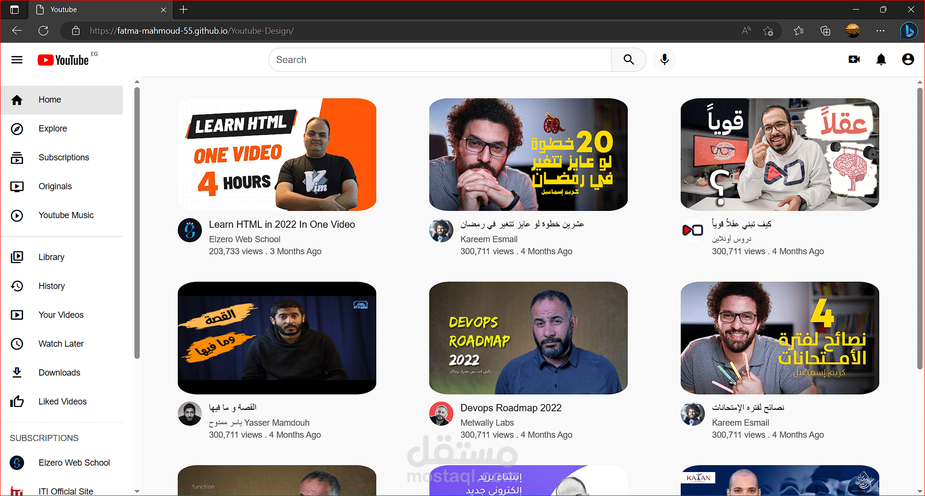
Task: Open the Devops Roadmap 2022 thumbnail
Action: pos(529,338)
